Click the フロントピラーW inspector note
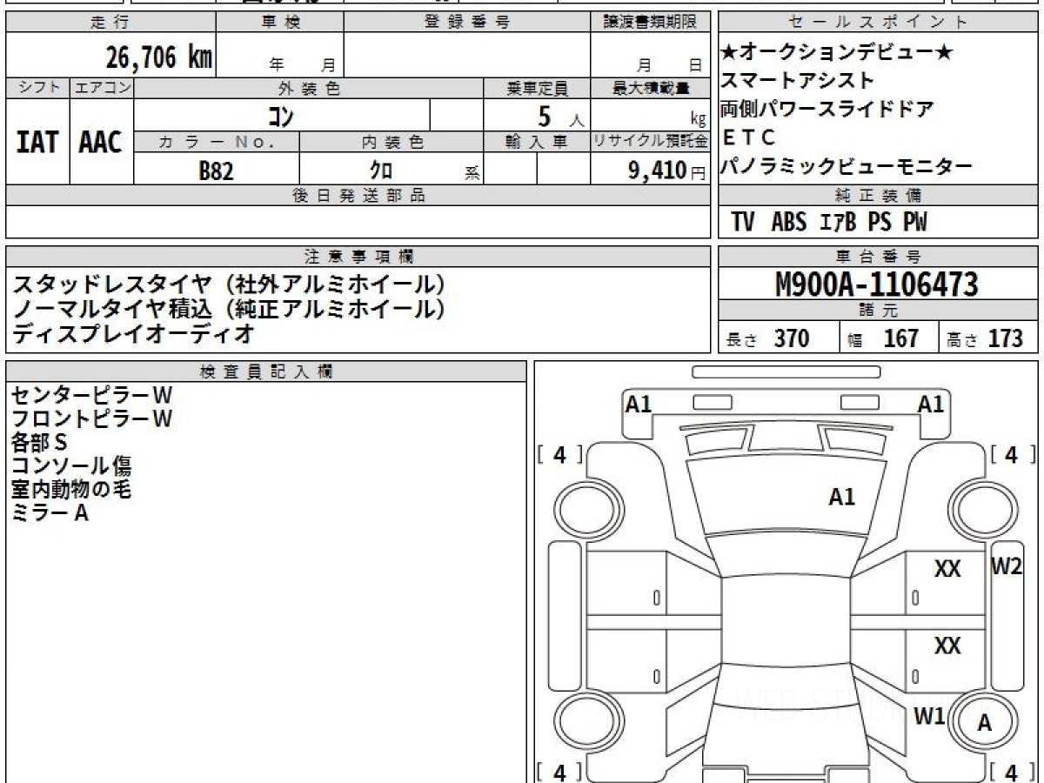 pos(92,418)
